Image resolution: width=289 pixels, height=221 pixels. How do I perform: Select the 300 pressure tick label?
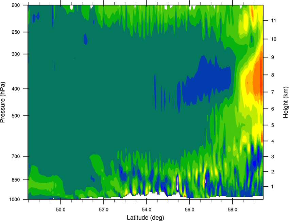coord(16,54)
